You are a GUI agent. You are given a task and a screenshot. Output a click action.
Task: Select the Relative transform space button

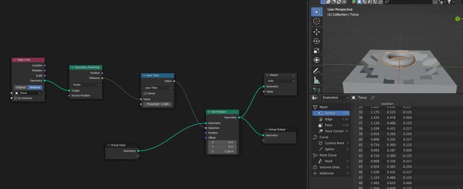[35, 87]
